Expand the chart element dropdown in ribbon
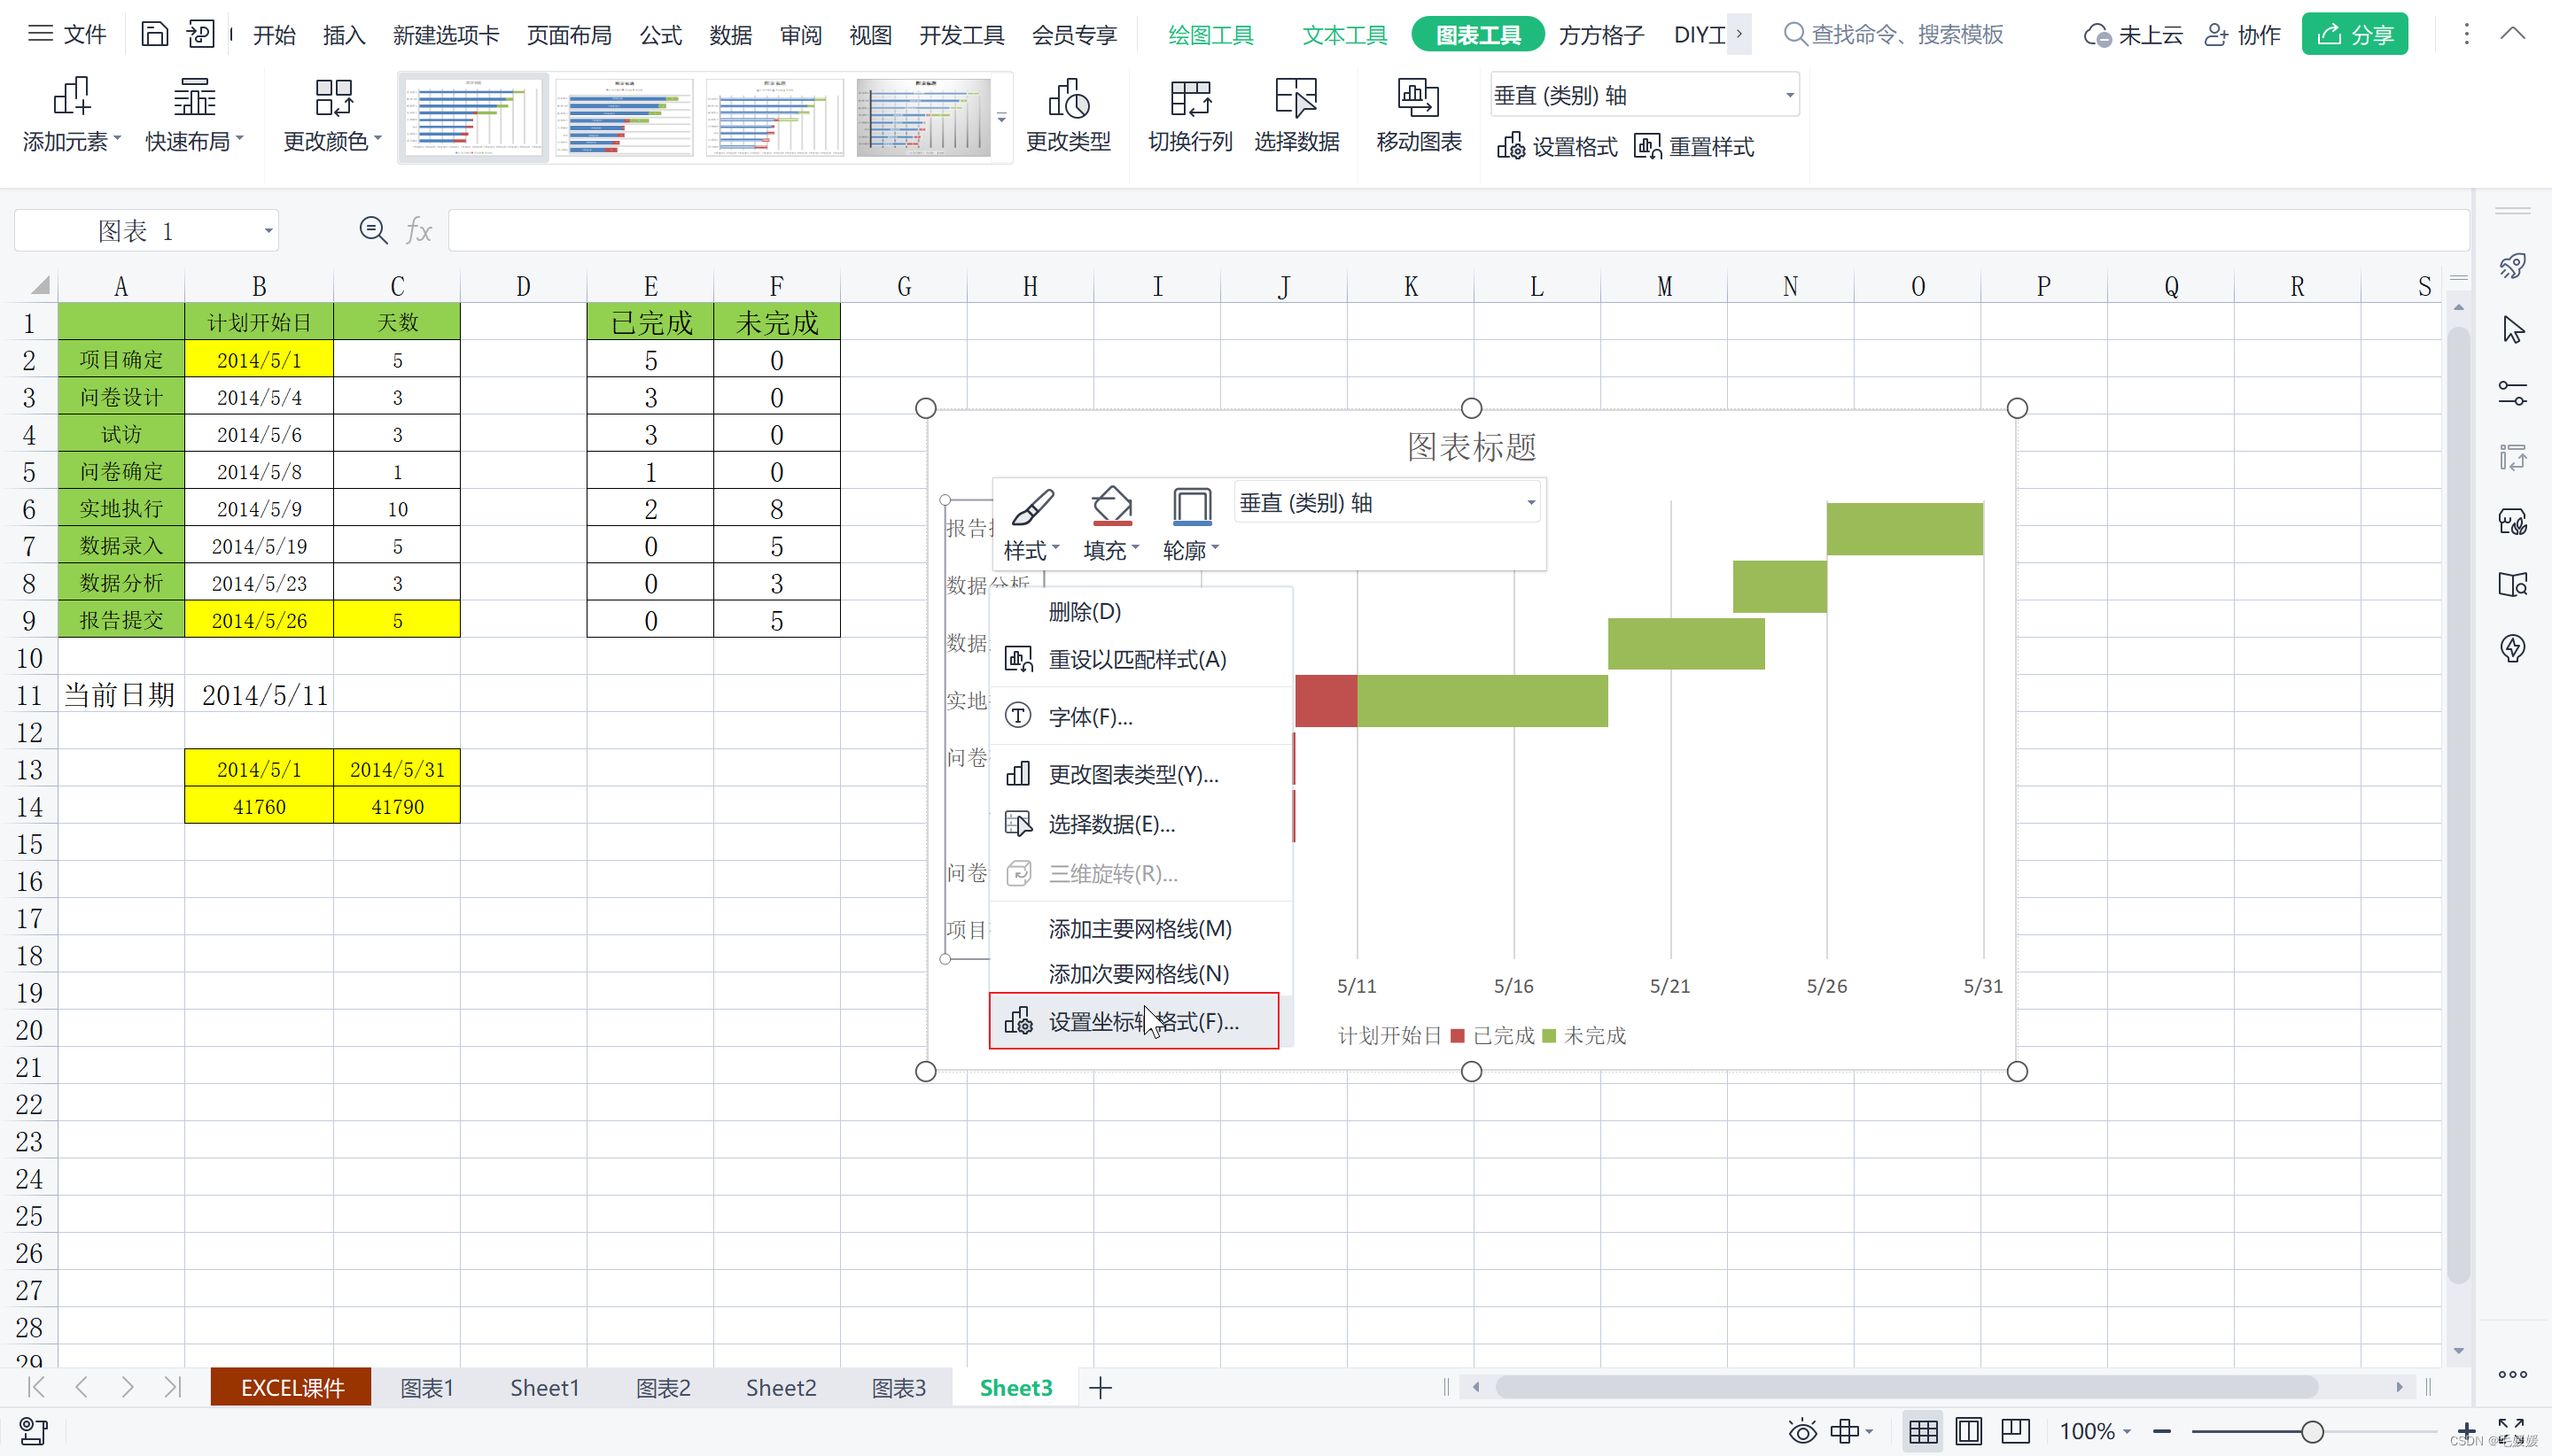 pyautogui.click(x=1789, y=96)
